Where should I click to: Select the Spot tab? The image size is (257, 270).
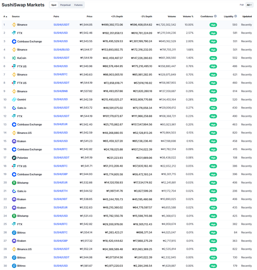click(54, 5)
